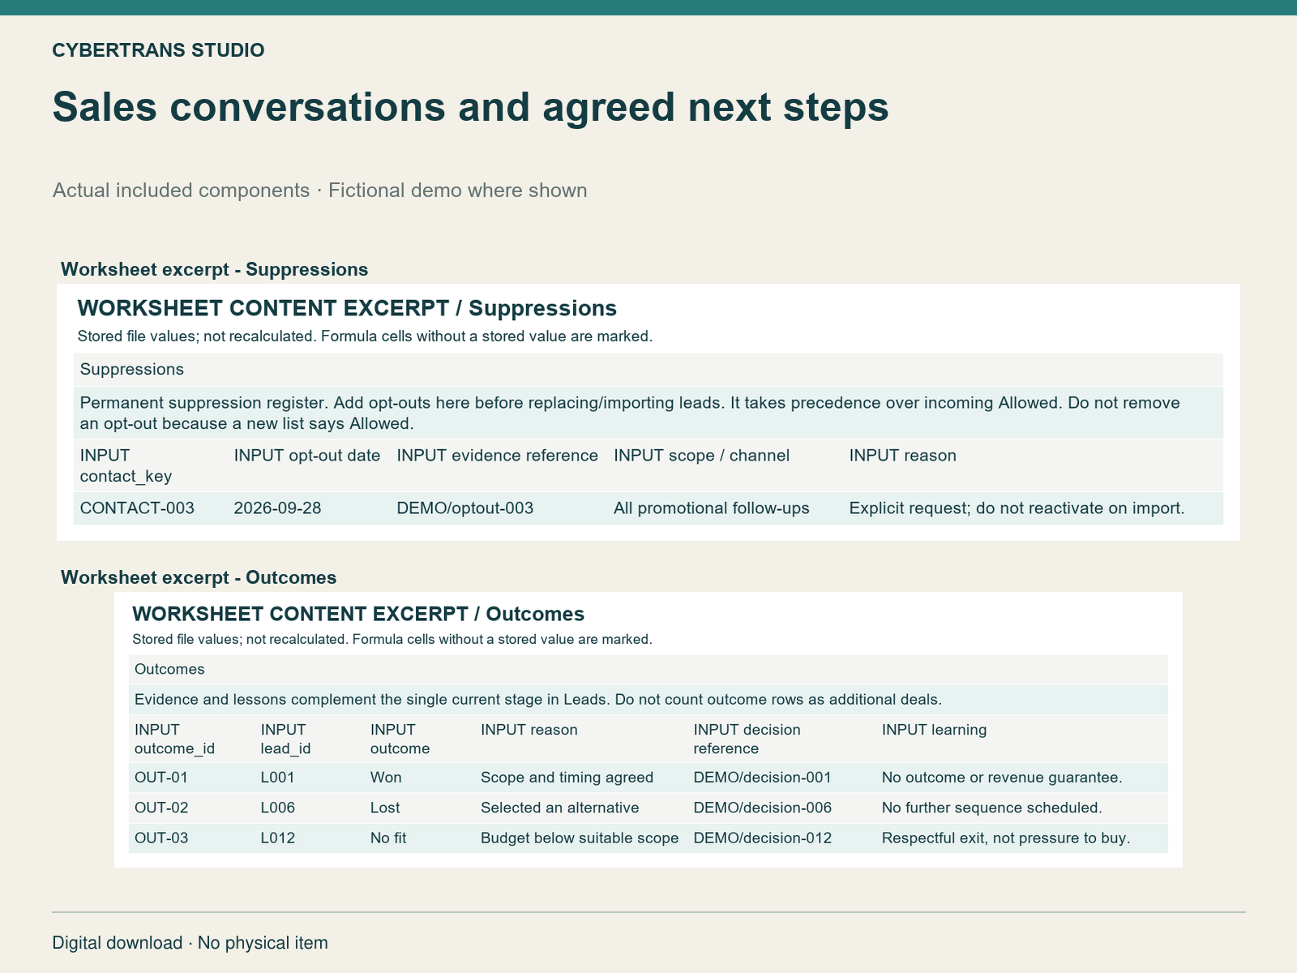Select the 'Sales conversations and agreed next steps' title
The image size is (1297, 973).
click(x=470, y=107)
